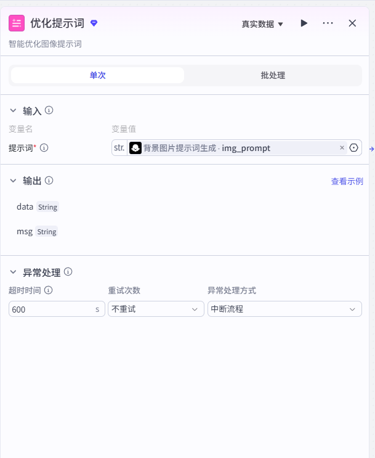
Task: Click info icon next to 异常处理
Action: [x=68, y=272]
